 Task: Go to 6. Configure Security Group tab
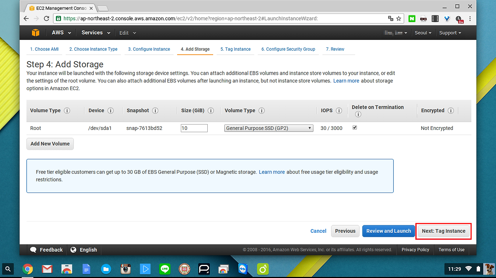click(x=288, y=49)
